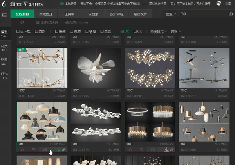Screen dimensions: 235x165
Task: Click the '筛选结果: 152143个' result count
Action: click(78, 23)
